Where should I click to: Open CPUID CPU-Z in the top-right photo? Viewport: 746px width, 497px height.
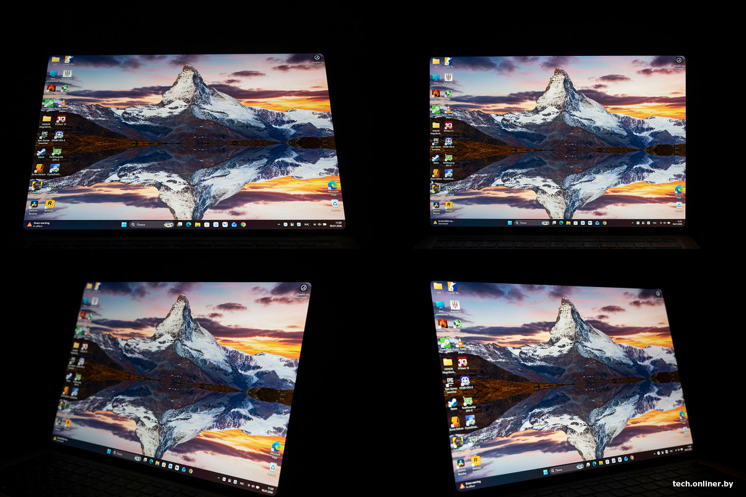point(448,141)
